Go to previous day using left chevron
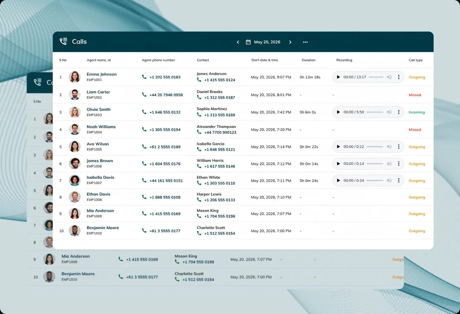 (x=238, y=42)
